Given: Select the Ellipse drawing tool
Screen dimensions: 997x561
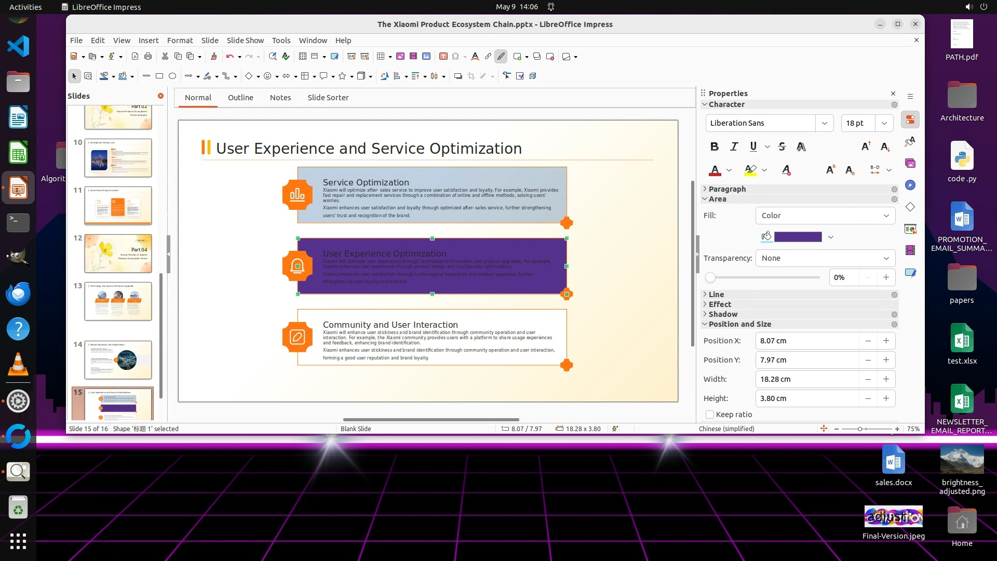Looking at the screenshot, I should pyautogui.click(x=172, y=76).
